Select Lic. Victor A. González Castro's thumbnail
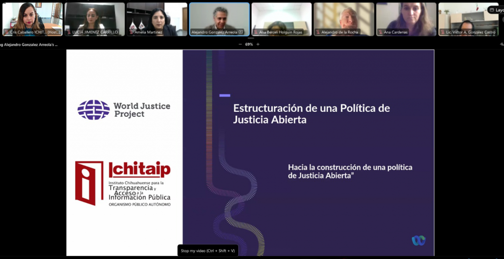 (469, 19)
